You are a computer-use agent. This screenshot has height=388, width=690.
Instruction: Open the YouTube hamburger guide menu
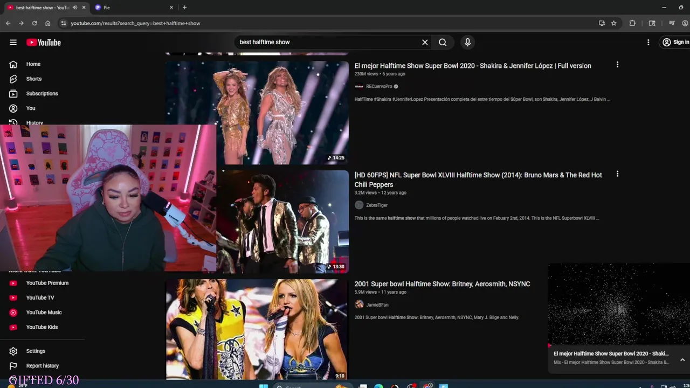coord(13,42)
